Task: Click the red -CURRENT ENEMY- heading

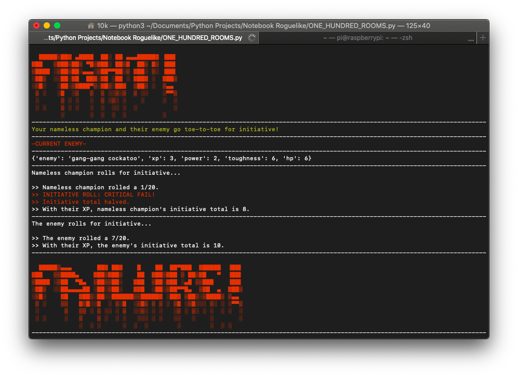Action: [59, 144]
